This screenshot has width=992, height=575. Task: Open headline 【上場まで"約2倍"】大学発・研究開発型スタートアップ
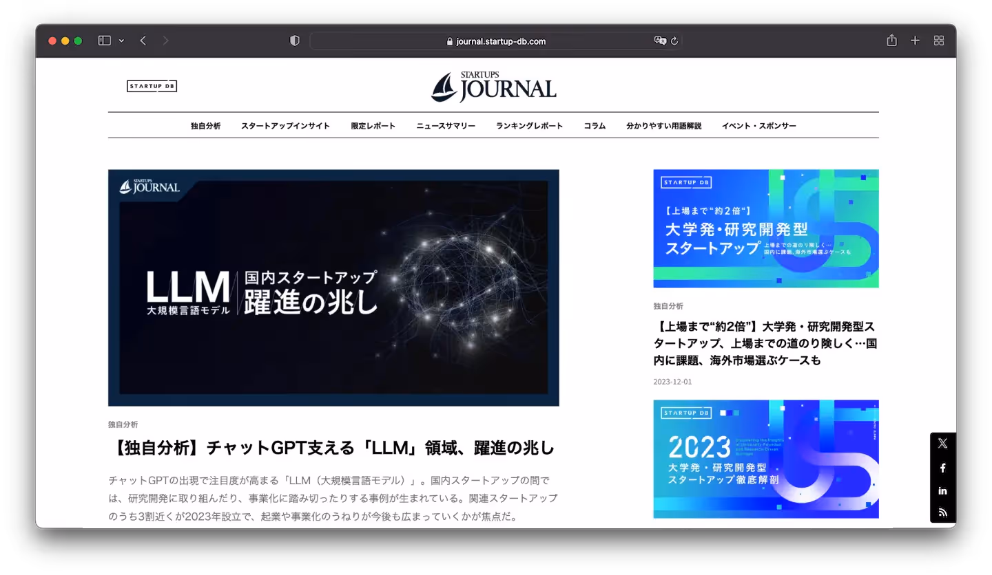[x=765, y=343]
